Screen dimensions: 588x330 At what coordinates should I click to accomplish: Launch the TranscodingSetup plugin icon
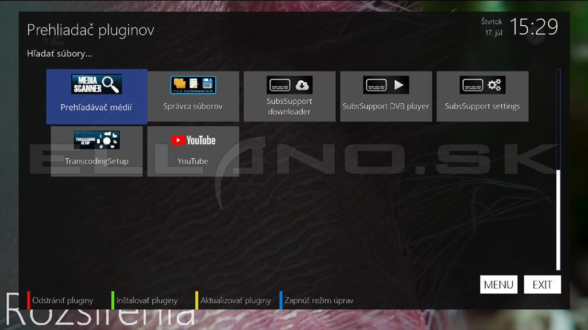click(x=96, y=140)
